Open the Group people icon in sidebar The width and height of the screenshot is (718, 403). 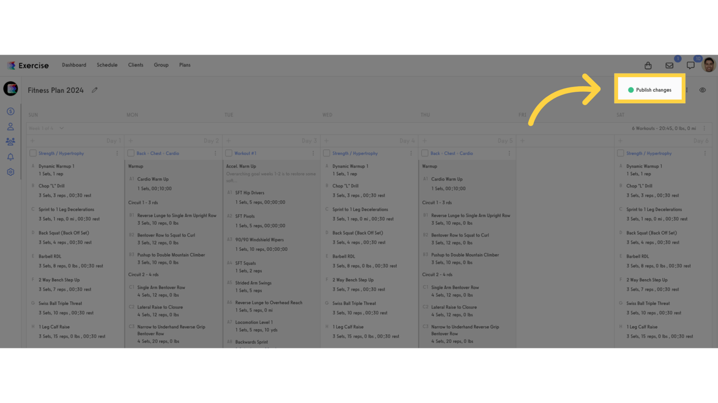tap(10, 141)
